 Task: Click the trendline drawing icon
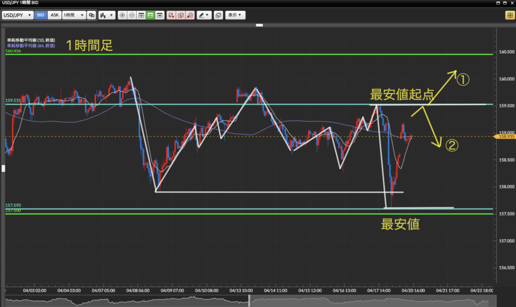[x=189, y=15]
